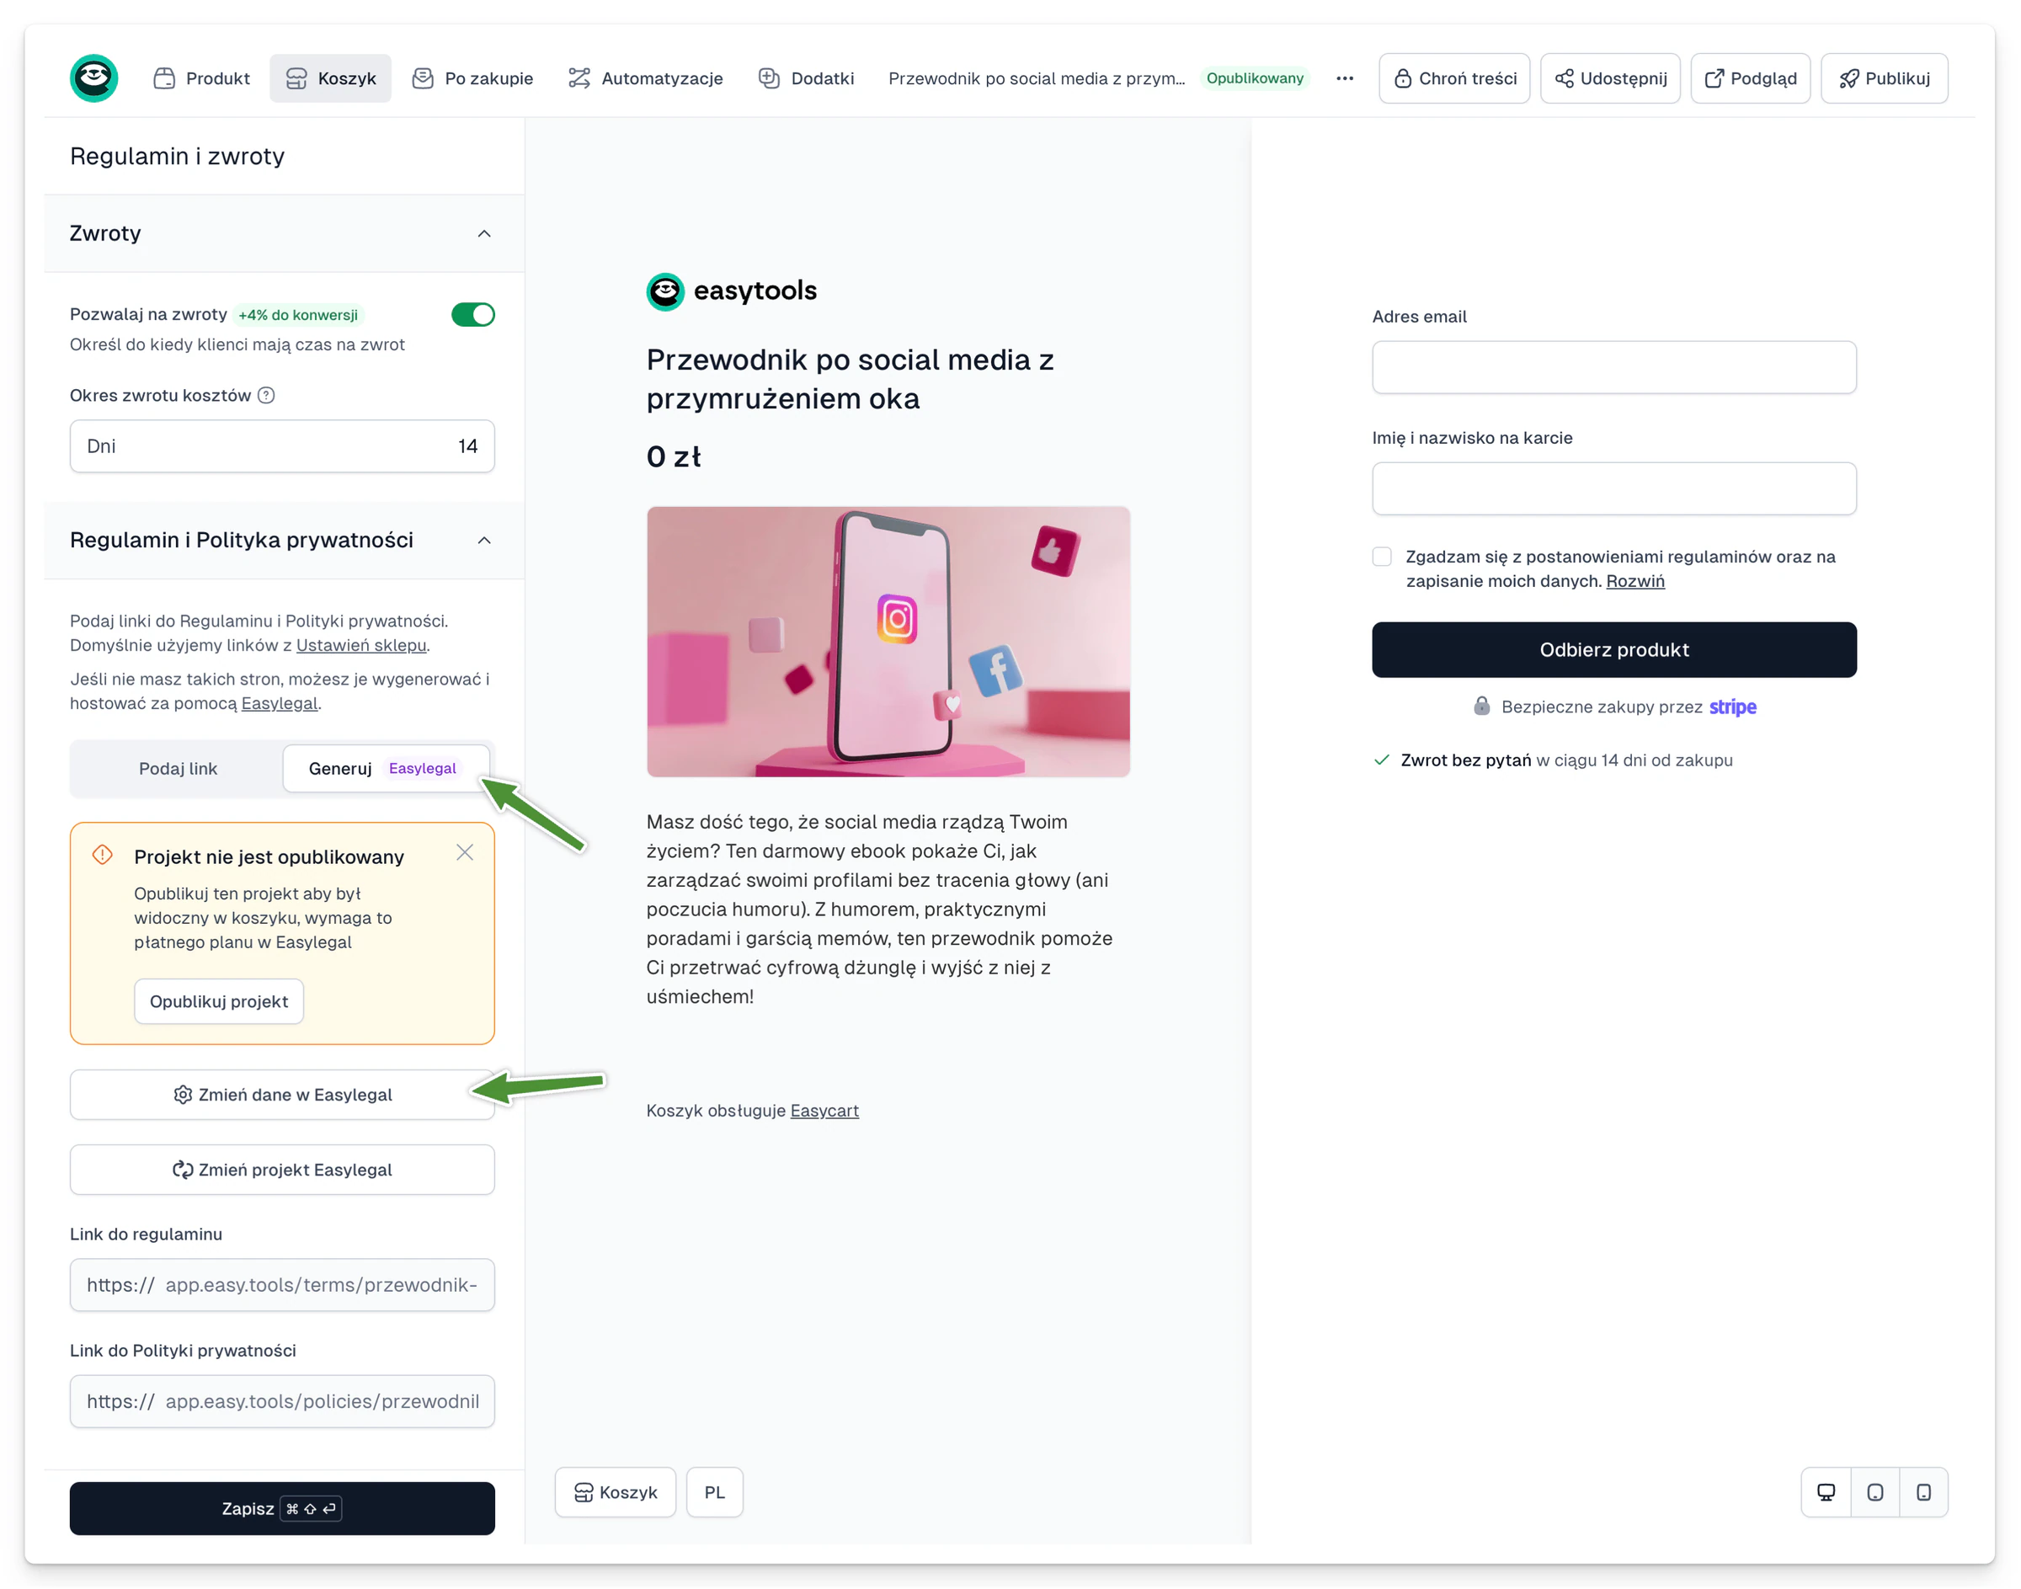Open the Automatyzacje tab
The width and height of the screenshot is (2021, 1589).
click(646, 78)
